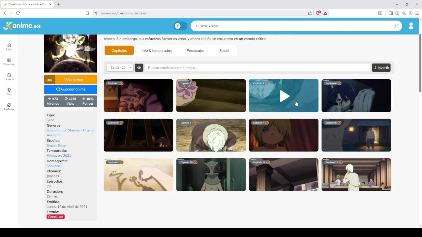Screen dimensions: 422x237
Task: Open the Shounen demografia link
Action: point(53,166)
